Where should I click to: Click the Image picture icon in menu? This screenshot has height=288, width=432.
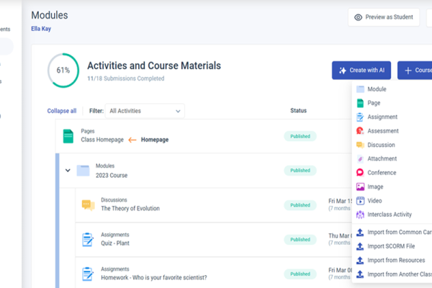click(x=360, y=186)
